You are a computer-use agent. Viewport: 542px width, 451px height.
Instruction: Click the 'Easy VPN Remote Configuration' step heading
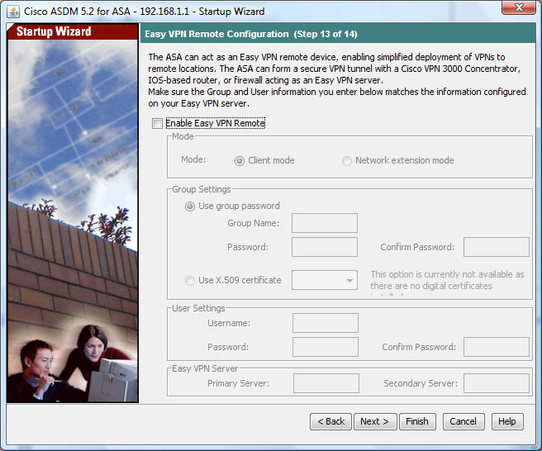(251, 34)
